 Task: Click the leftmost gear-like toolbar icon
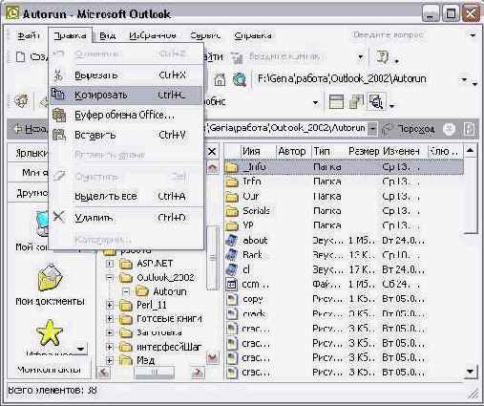click(21, 101)
